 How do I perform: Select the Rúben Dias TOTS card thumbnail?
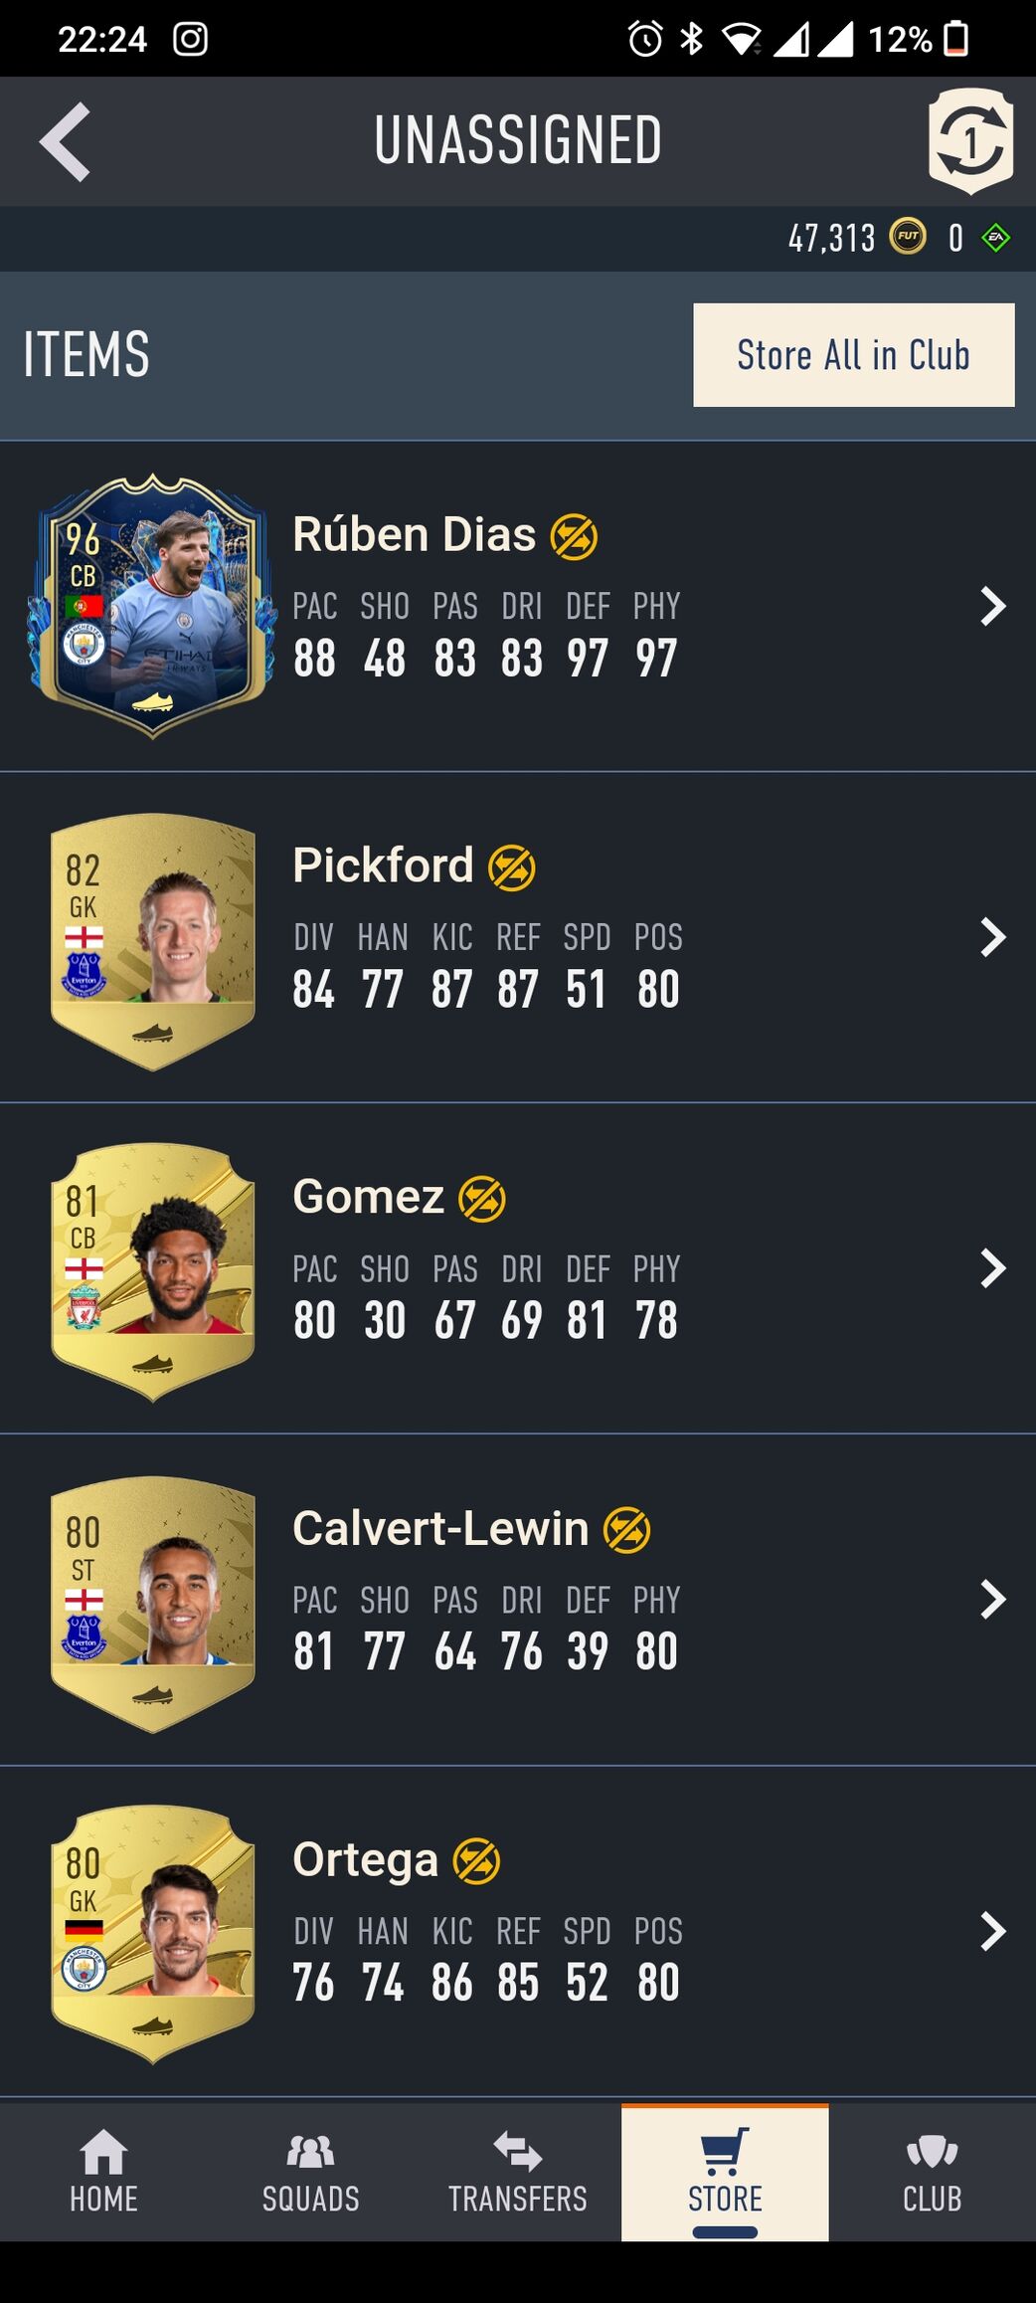tap(152, 606)
